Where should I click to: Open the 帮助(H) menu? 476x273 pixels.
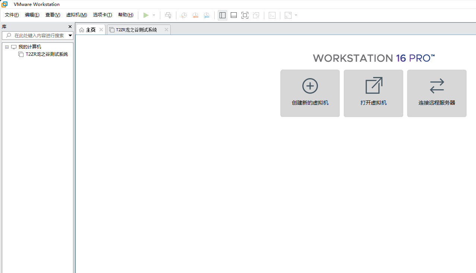click(126, 15)
